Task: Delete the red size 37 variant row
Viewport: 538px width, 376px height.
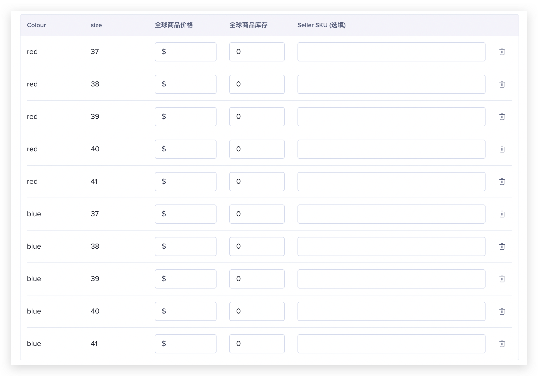Action: click(502, 52)
